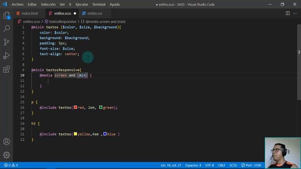Click 'center' value on line 6

pos(71,54)
